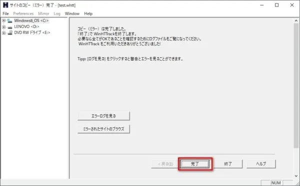Screen dimensions: 300x186
Task: Open the Log menu
Action: pos(57,14)
